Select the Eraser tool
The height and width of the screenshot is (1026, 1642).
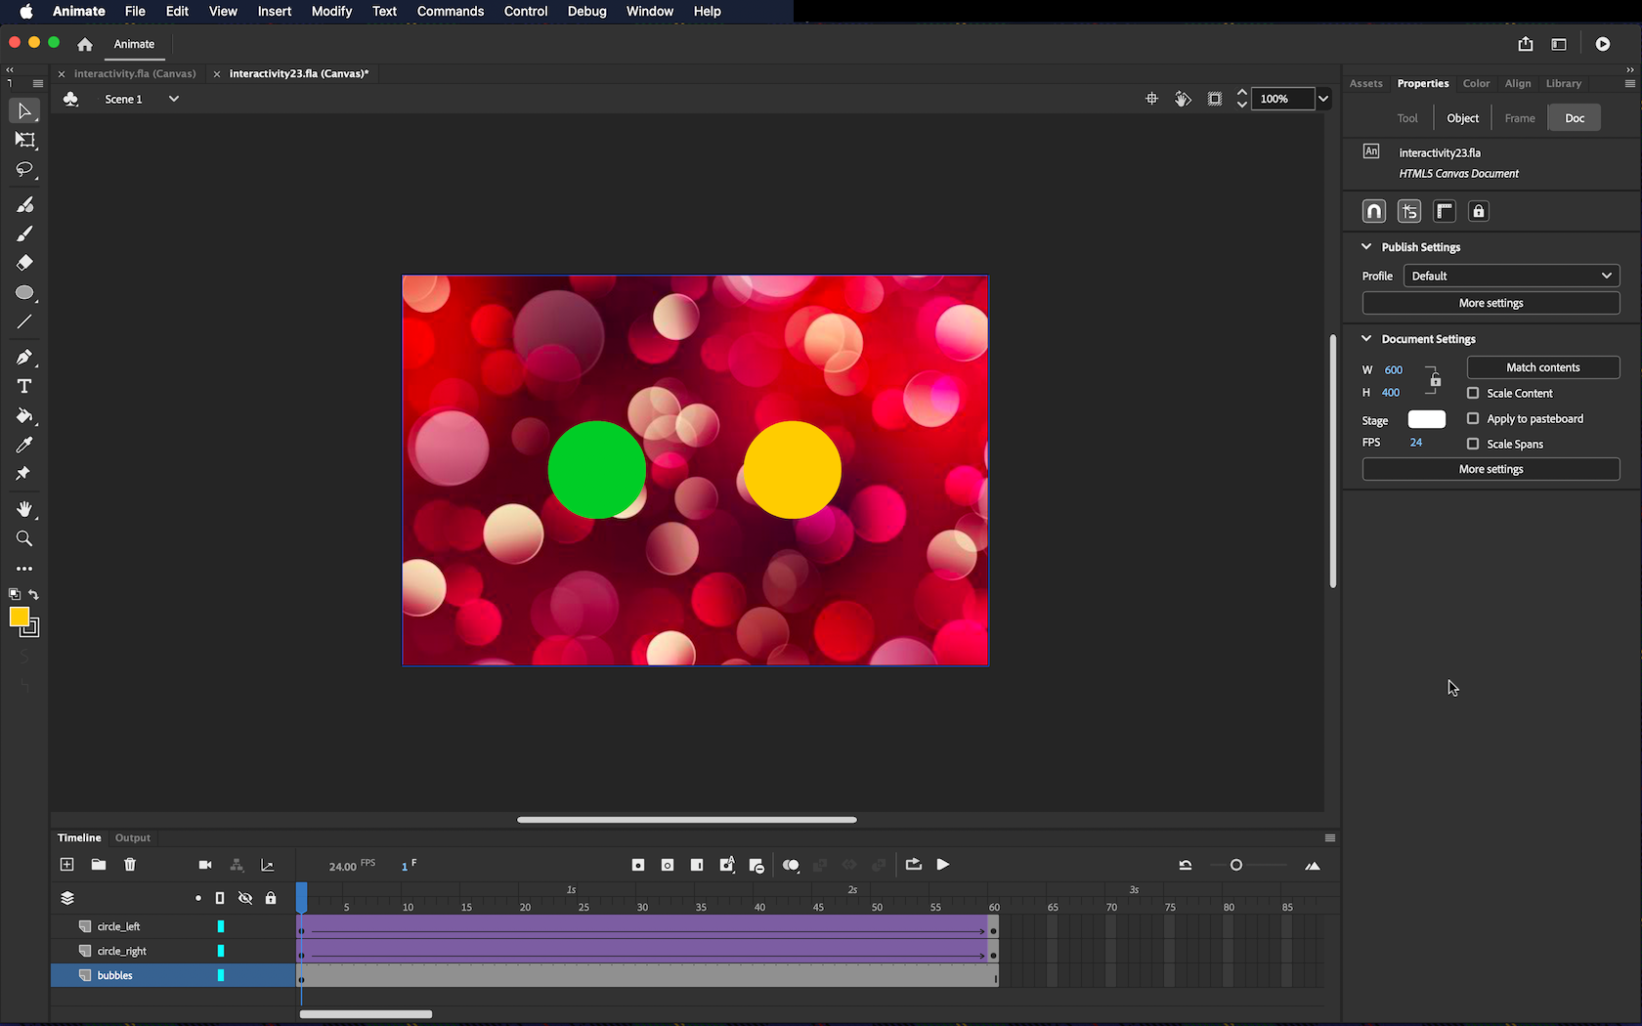(24, 263)
